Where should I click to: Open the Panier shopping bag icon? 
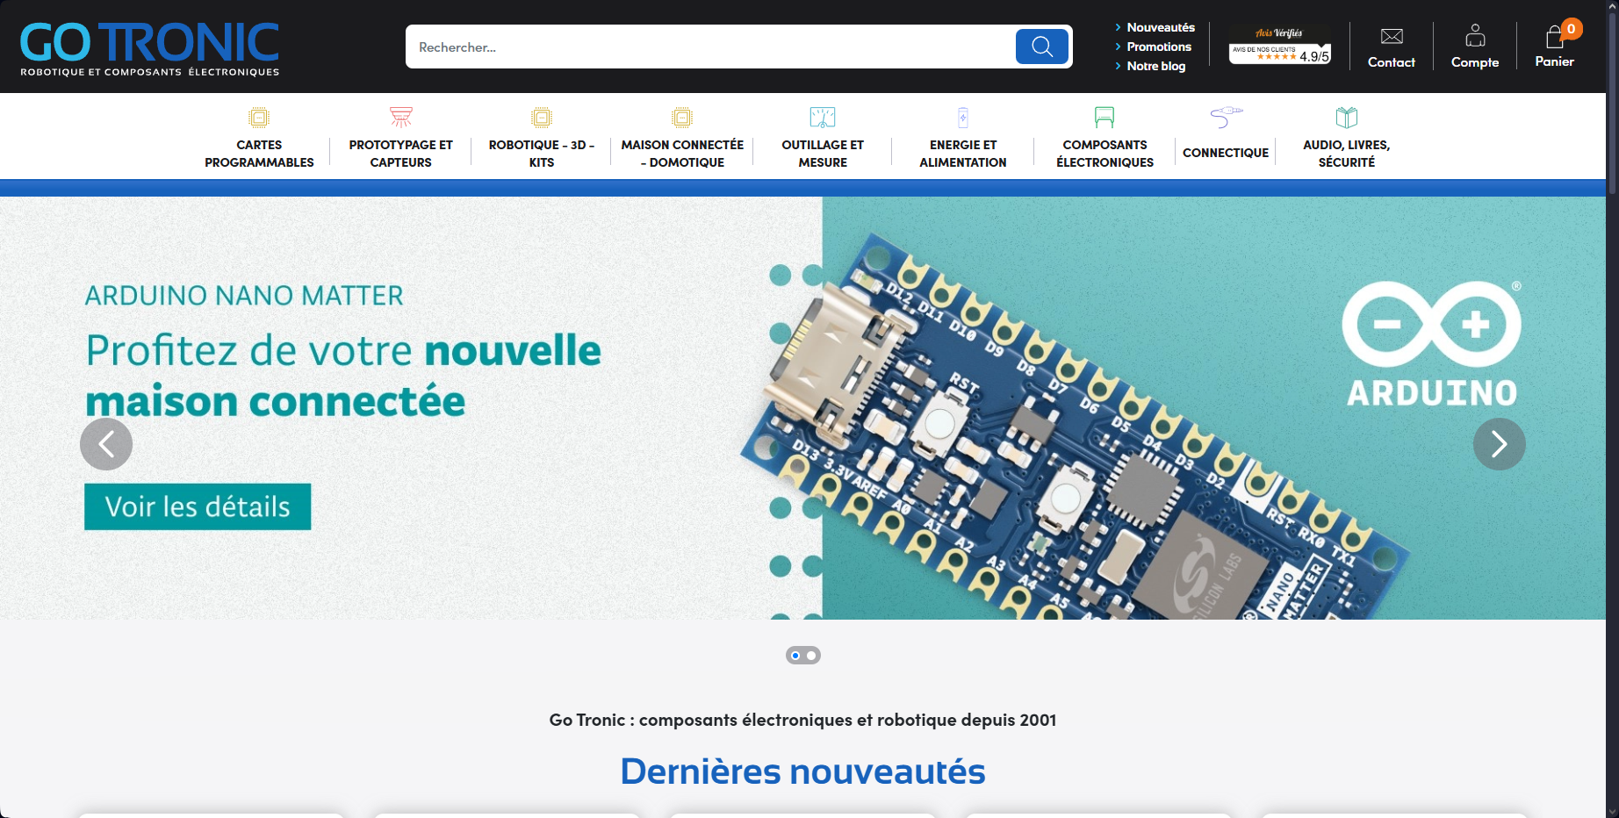pos(1554,36)
